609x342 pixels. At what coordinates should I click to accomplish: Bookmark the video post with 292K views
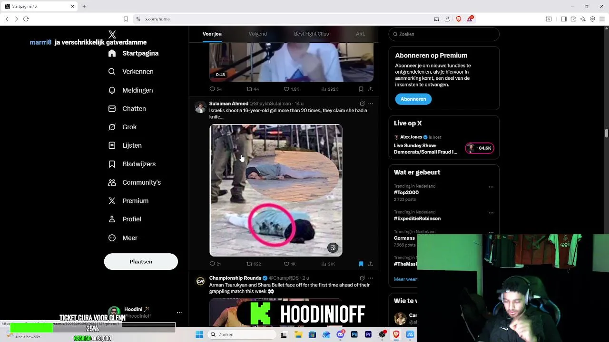[361, 89]
